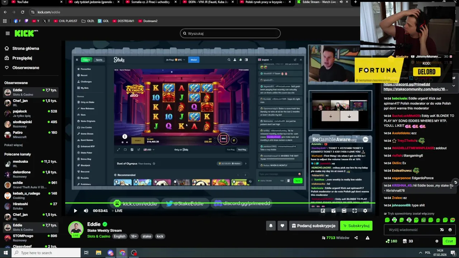Image resolution: width=459 pixels, height=258 pixels.
Task: Switch to EKIPA - VINI JR tab
Action: tap(208, 2)
